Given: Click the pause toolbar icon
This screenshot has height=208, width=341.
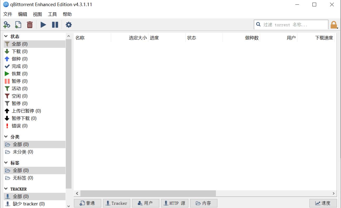Looking at the screenshot, I should (55, 25).
